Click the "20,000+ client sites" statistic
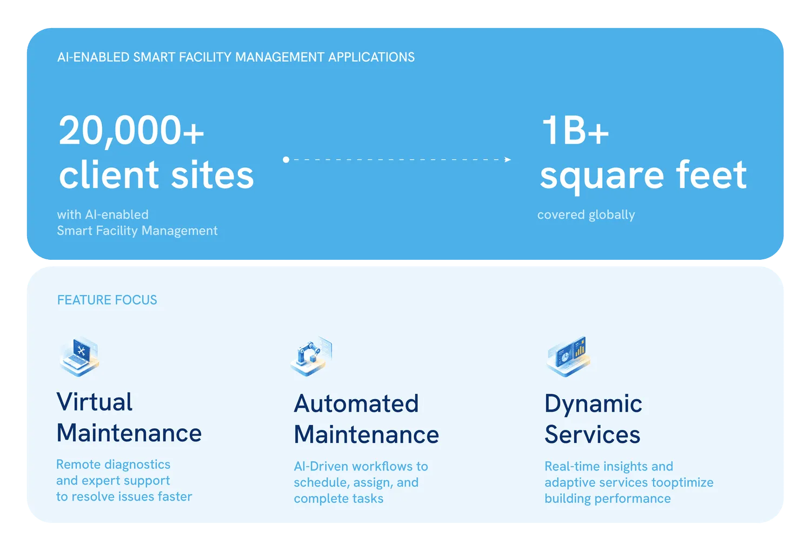 [x=156, y=152]
